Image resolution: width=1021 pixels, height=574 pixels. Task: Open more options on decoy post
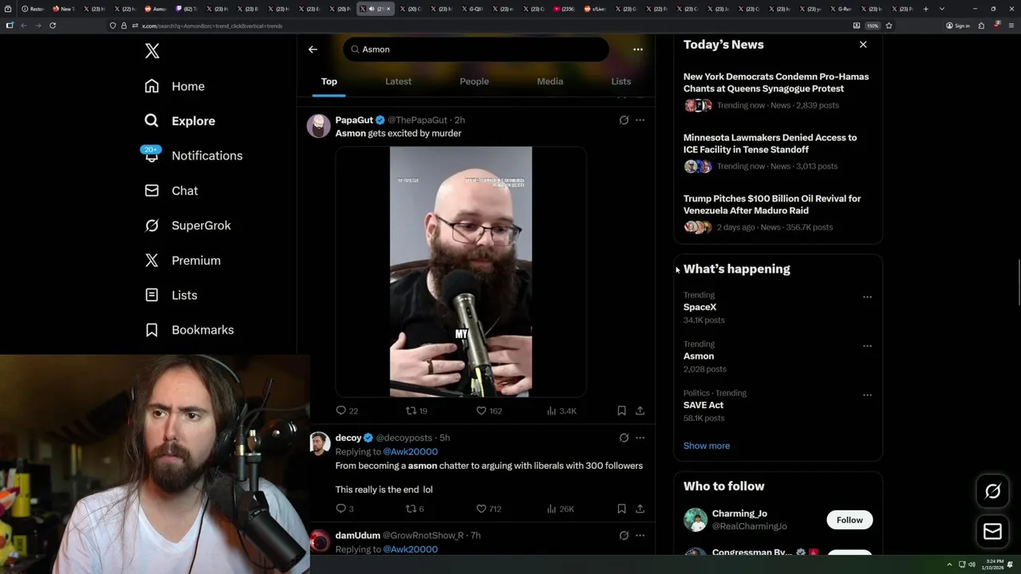pyautogui.click(x=640, y=438)
